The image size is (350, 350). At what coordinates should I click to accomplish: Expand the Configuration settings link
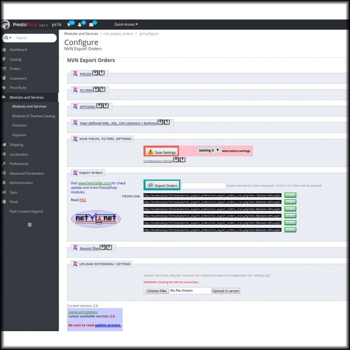[x=158, y=161]
